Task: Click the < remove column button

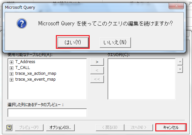Action: coord(97,70)
